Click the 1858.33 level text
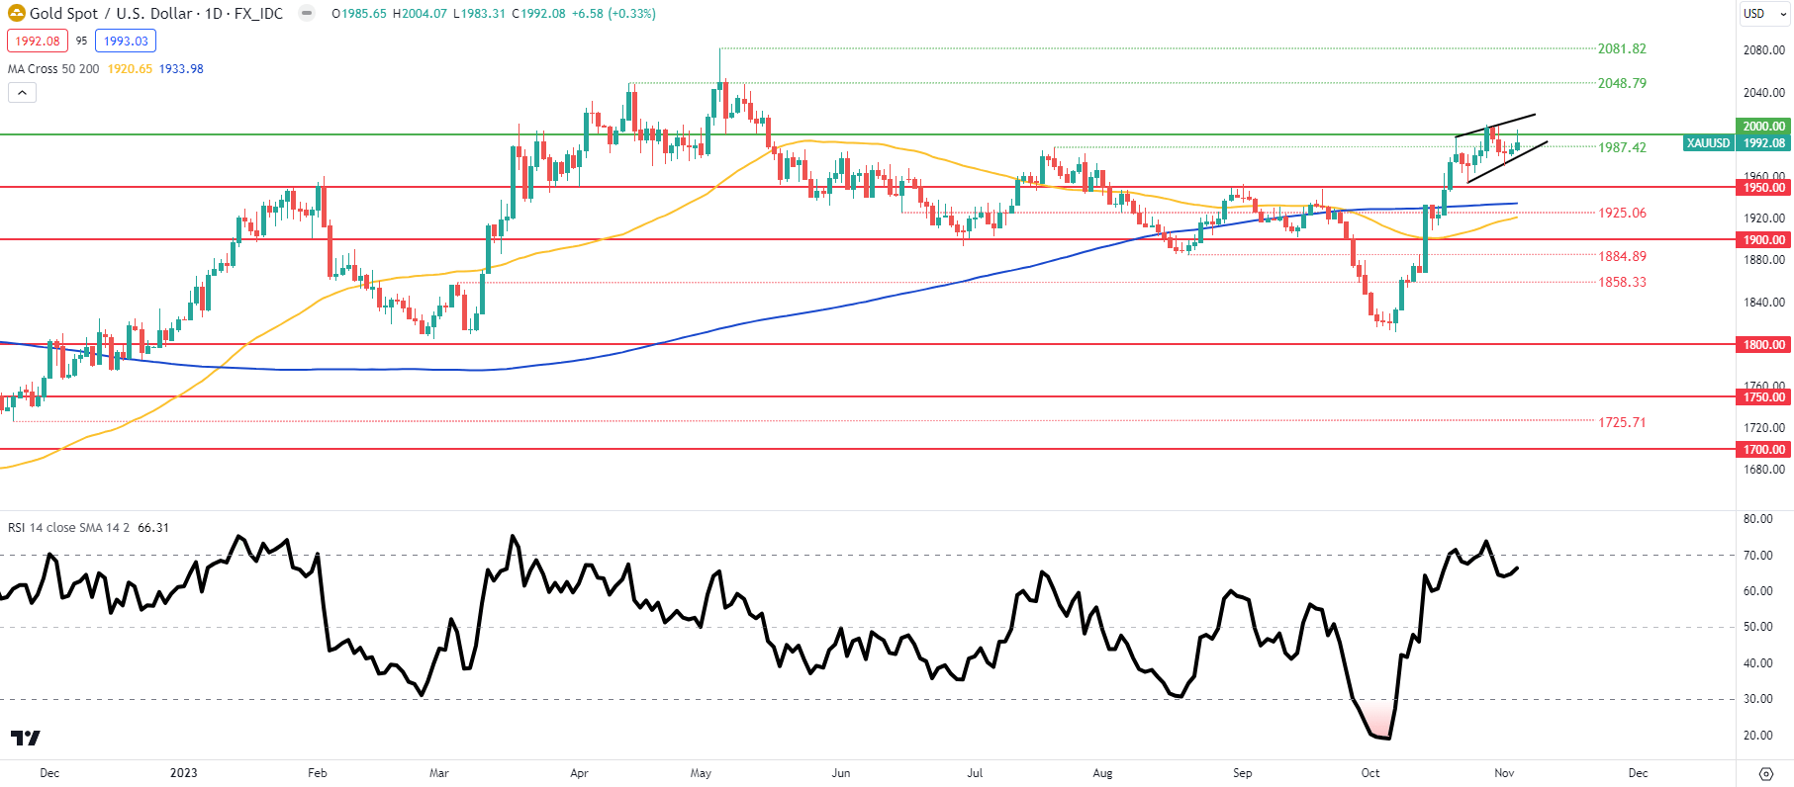This screenshot has height=787, width=1794. [x=1622, y=282]
